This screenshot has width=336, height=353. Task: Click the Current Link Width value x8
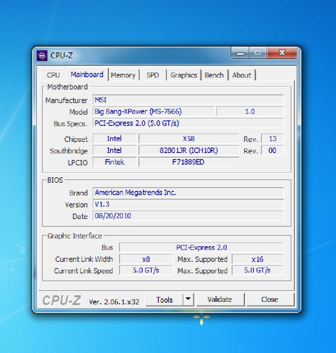click(146, 259)
